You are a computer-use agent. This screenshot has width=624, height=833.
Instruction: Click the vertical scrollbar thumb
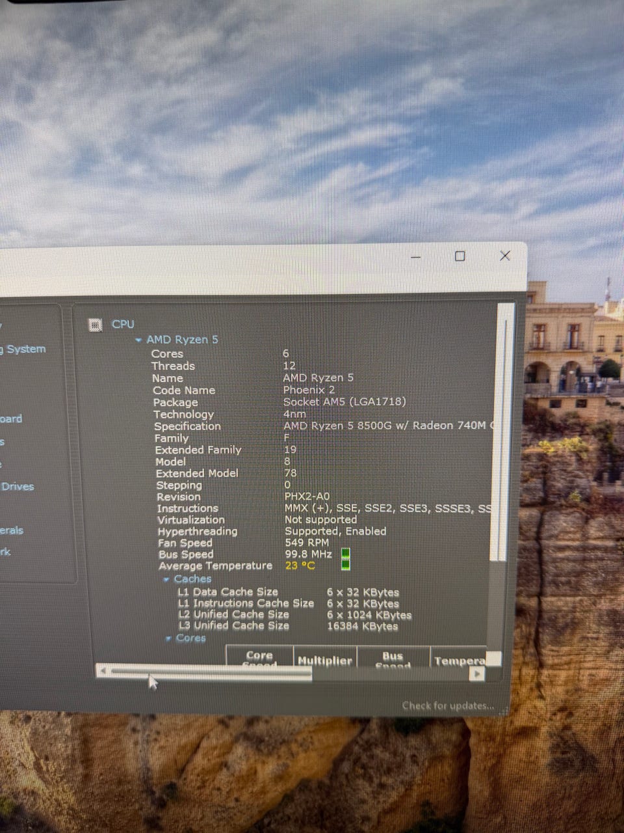[502, 432]
